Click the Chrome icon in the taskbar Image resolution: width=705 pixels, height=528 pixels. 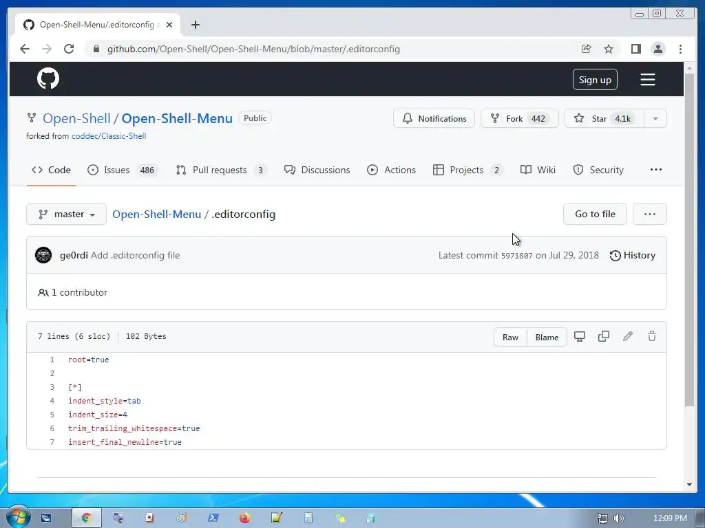(x=87, y=518)
